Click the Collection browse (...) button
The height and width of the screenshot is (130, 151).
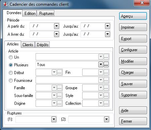pos(106,103)
